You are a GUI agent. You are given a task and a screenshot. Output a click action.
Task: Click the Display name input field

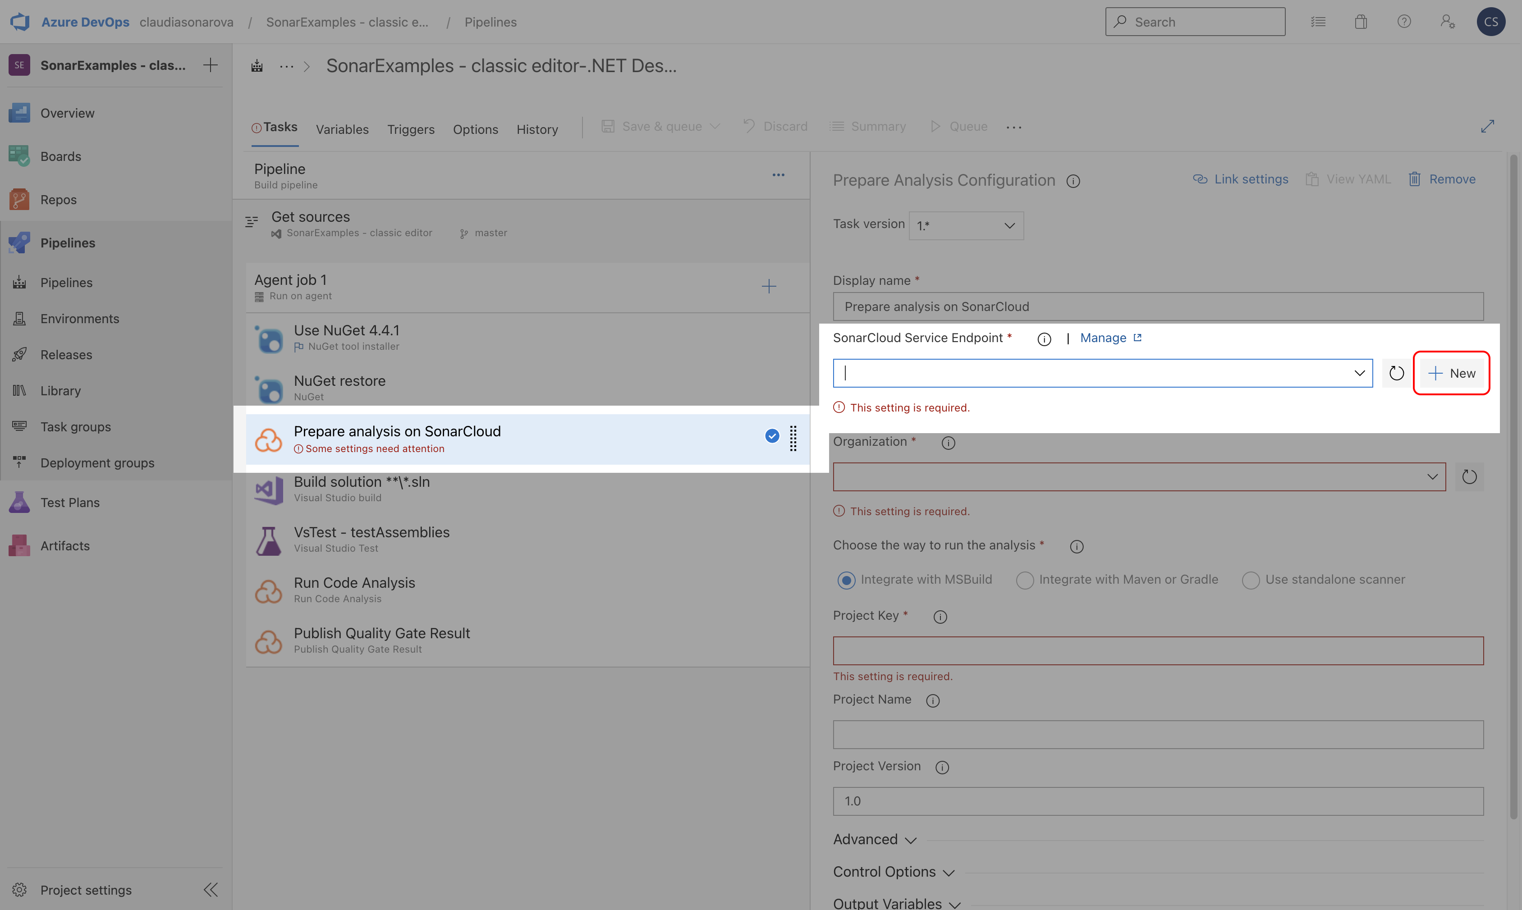pyautogui.click(x=1158, y=306)
